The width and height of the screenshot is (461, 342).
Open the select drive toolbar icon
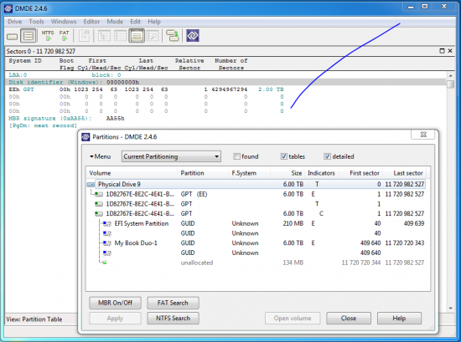12,36
